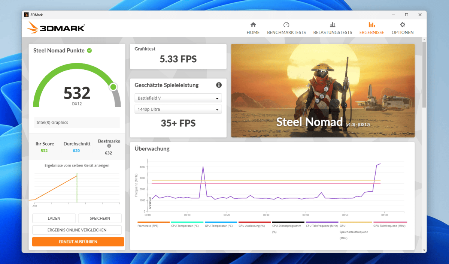Click the Steel Nomad Punkte heading
Viewport: 449px width, 264px height.
pyautogui.click(x=59, y=51)
